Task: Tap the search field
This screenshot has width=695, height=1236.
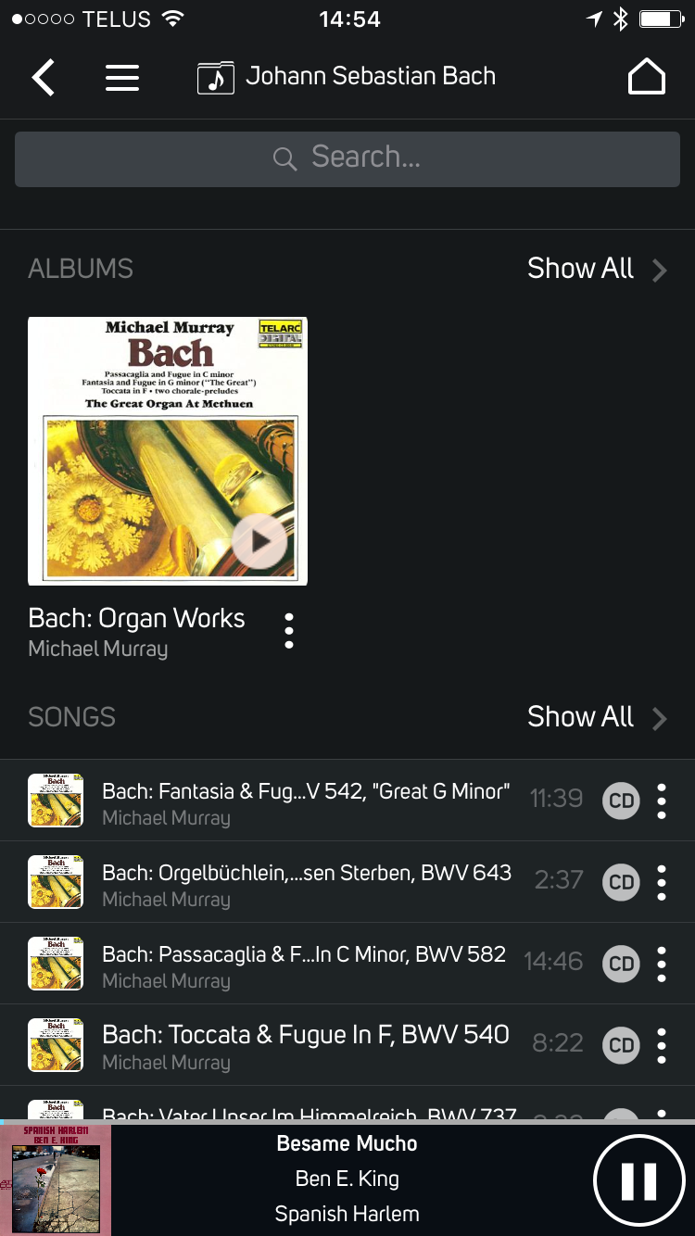Action: (347, 158)
